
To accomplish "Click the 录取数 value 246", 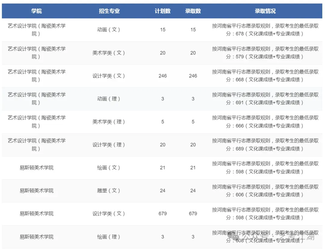I will (x=193, y=76).
